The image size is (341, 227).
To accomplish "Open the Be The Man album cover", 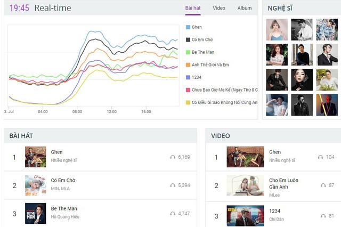I will point(35,213).
